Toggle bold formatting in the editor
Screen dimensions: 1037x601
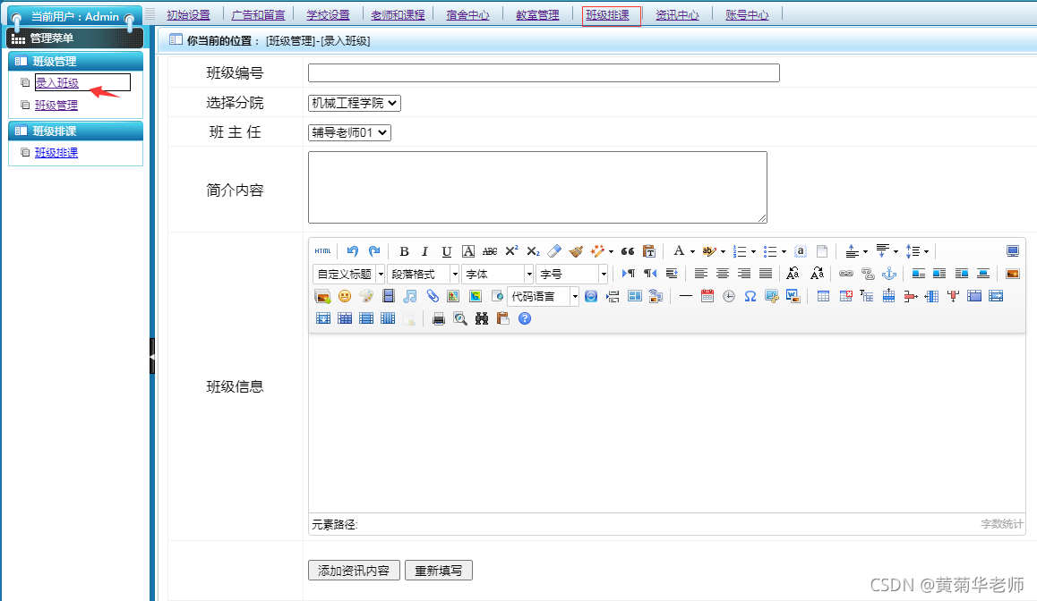[x=405, y=251]
